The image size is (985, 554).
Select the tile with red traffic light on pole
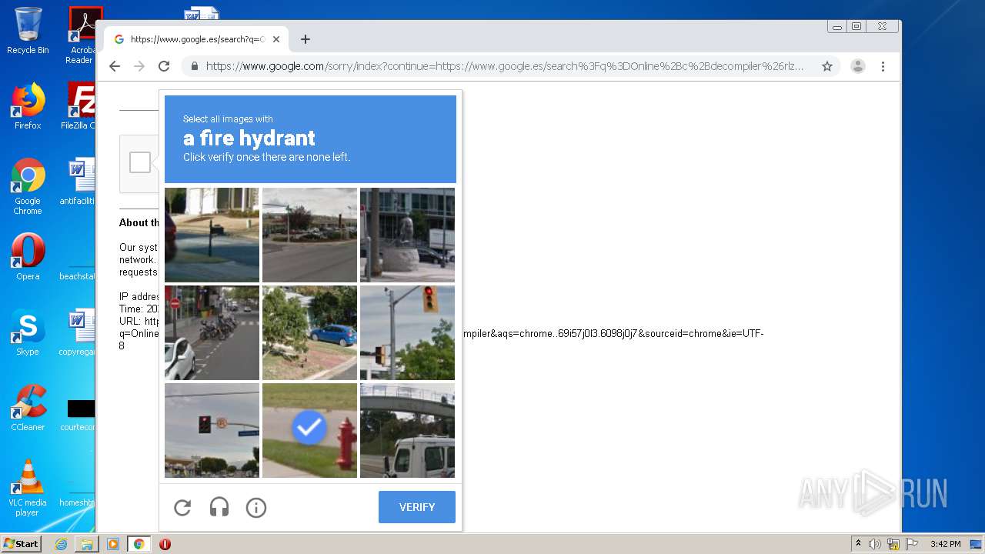tap(407, 332)
